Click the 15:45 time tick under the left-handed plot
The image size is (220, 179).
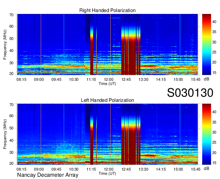(x=196, y=169)
